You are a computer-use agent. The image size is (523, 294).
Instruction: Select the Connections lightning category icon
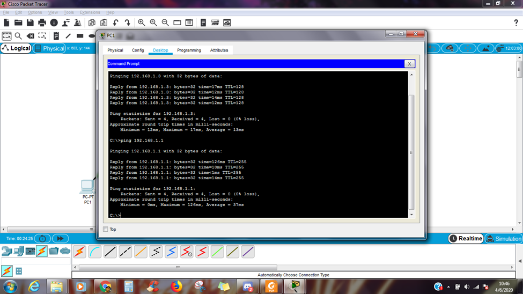click(42, 251)
